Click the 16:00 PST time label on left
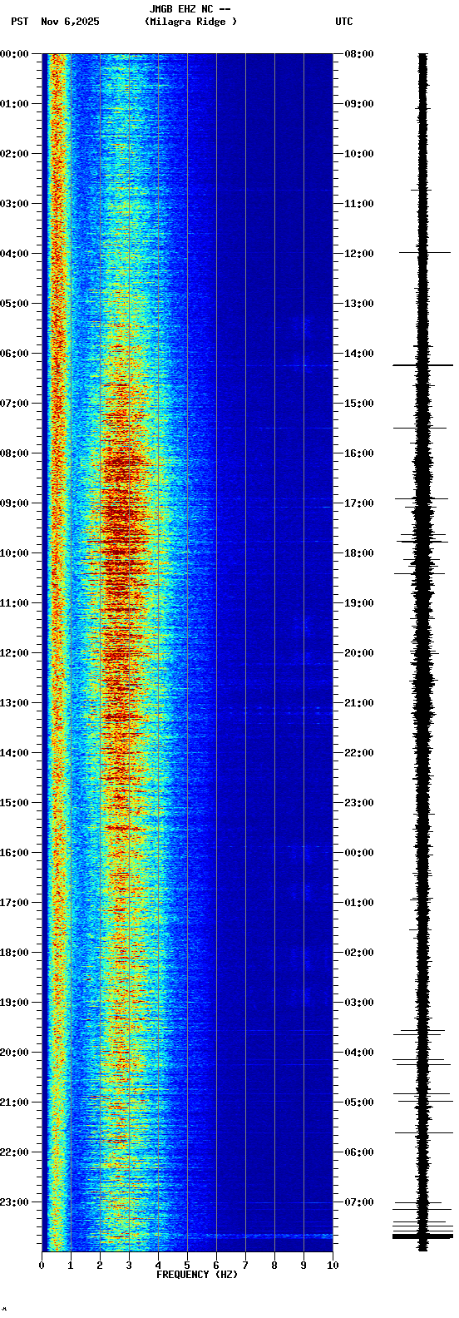 (15, 853)
